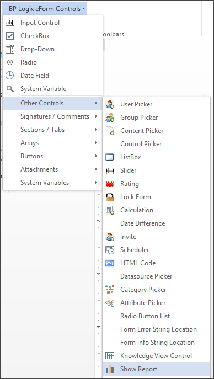The height and width of the screenshot is (379, 214).
Task: Insert a User Picker control
Action: (157, 104)
